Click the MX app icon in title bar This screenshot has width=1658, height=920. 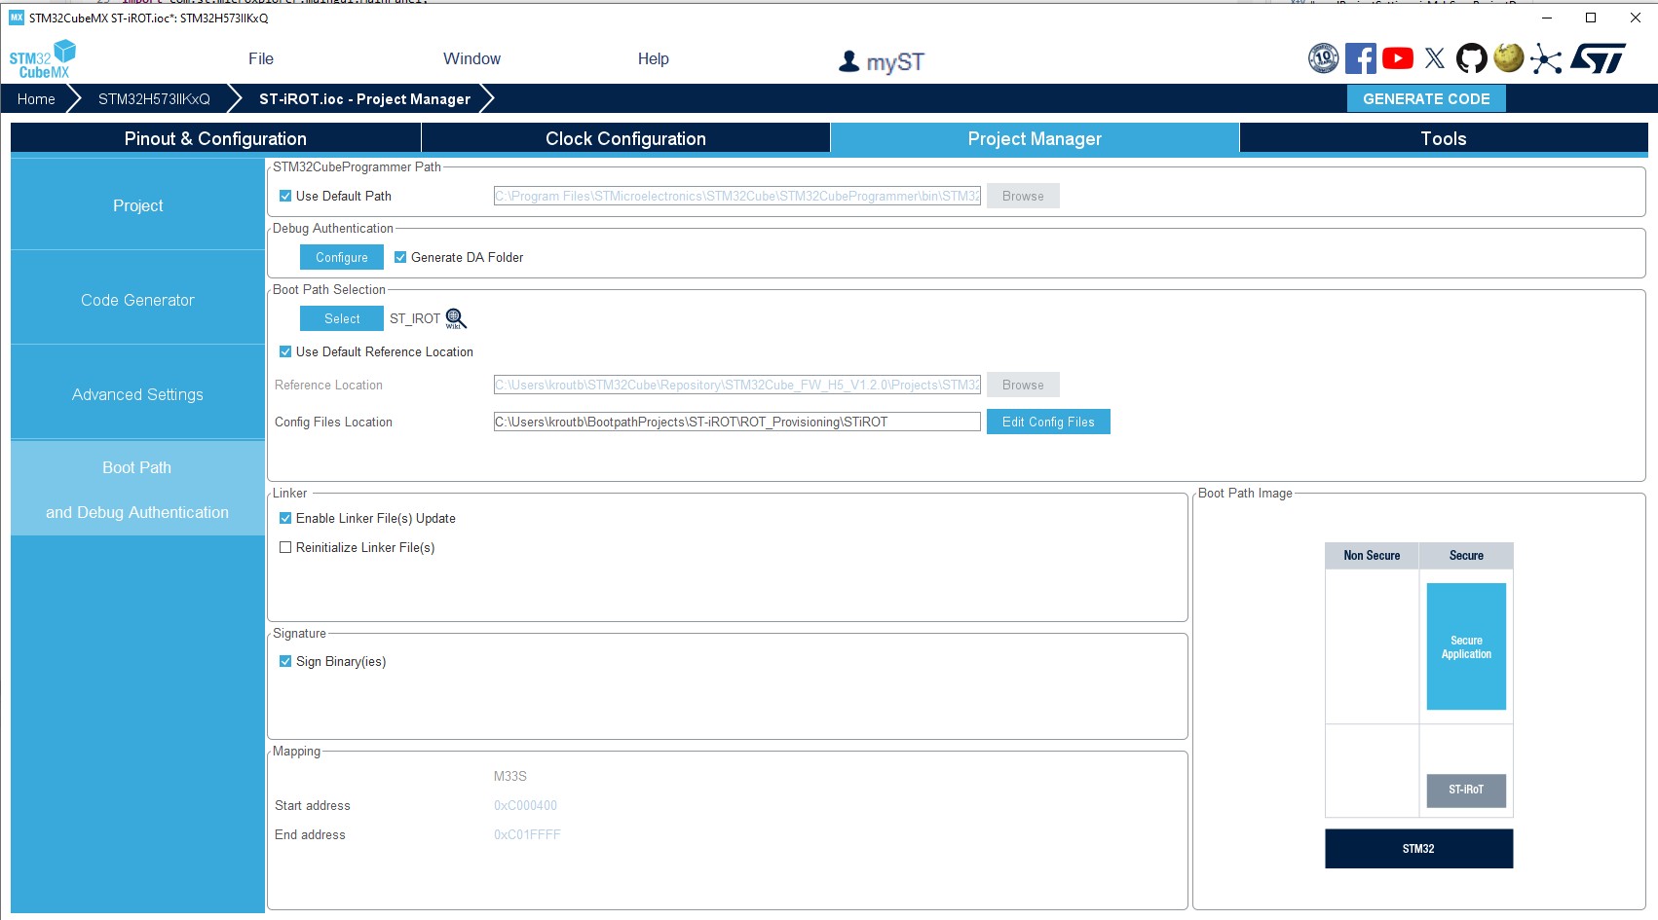click(x=16, y=18)
